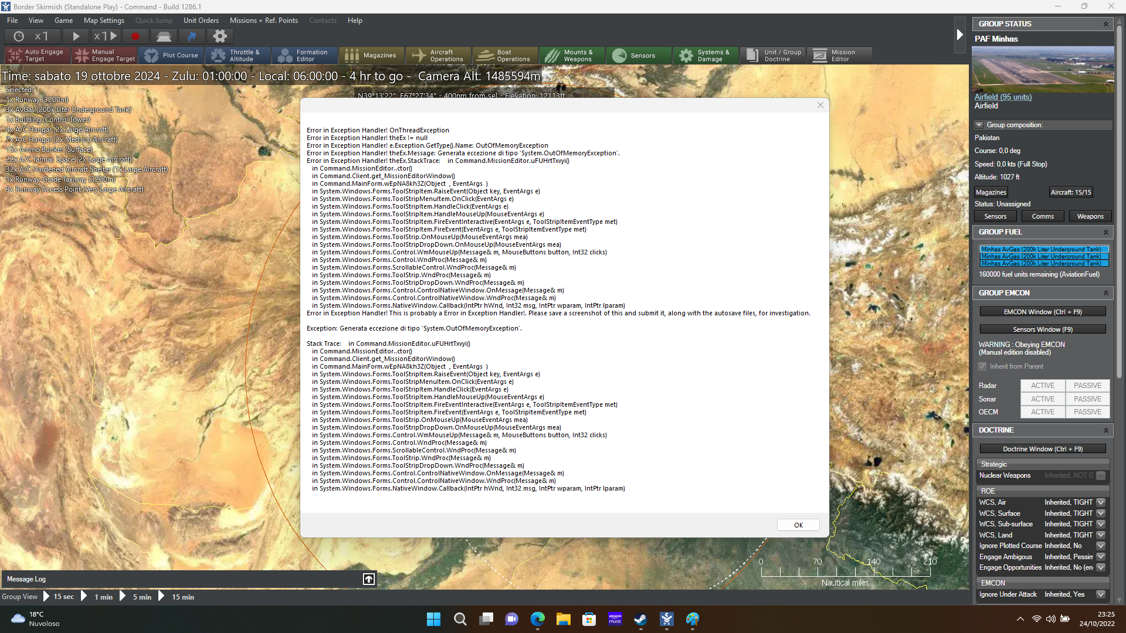Screen dimensions: 1126x633
Task: Click the red Record button
Action: click(x=135, y=36)
